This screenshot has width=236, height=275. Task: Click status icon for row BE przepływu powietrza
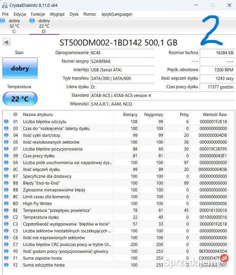click(x=6, y=210)
